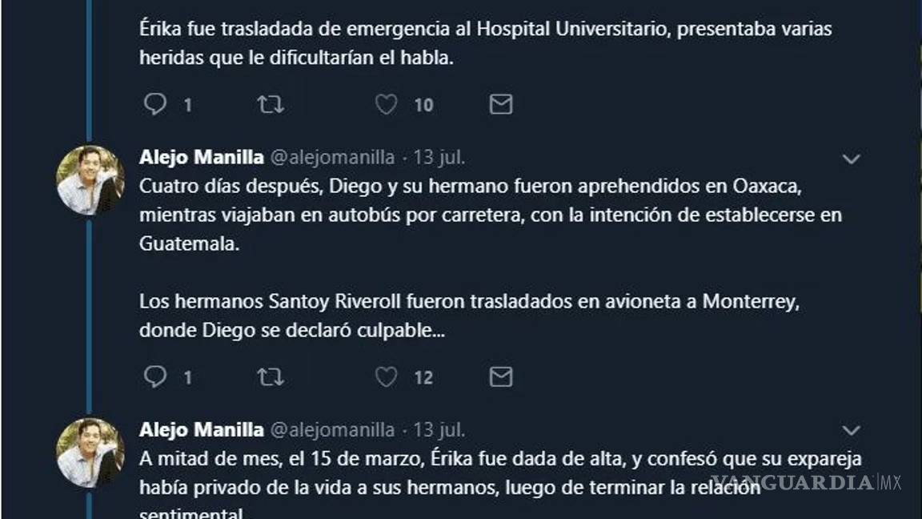The height and width of the screenshot is (519, 922).
Task: Open '13 jul.' timestamp of '15 de marzo' tweet
Action: pos(439,430)
